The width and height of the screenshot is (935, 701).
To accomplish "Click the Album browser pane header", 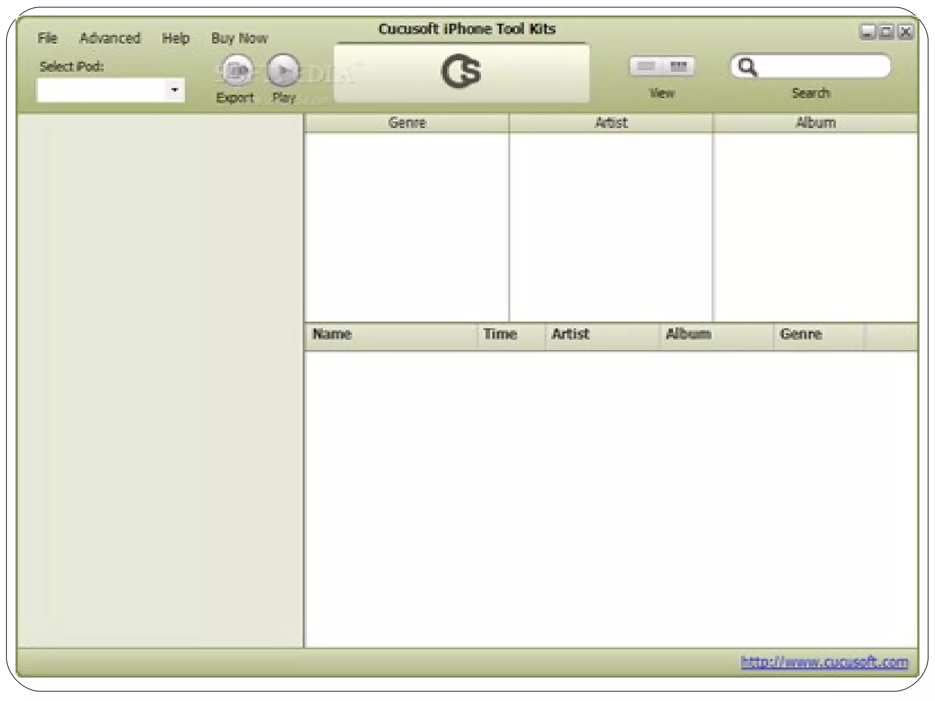I will pyautogui.click(x=815, y=123).
